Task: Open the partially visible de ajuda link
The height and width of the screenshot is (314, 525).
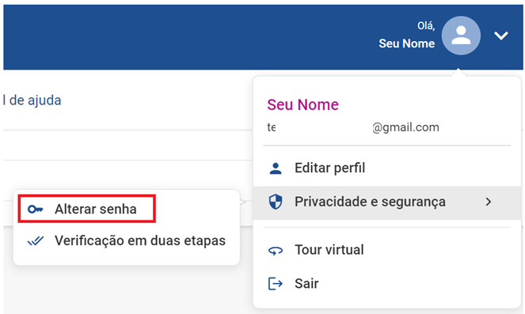Action: point(32,100)
